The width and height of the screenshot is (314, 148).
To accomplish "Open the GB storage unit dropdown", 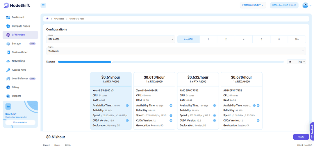I will coord(302,62).
